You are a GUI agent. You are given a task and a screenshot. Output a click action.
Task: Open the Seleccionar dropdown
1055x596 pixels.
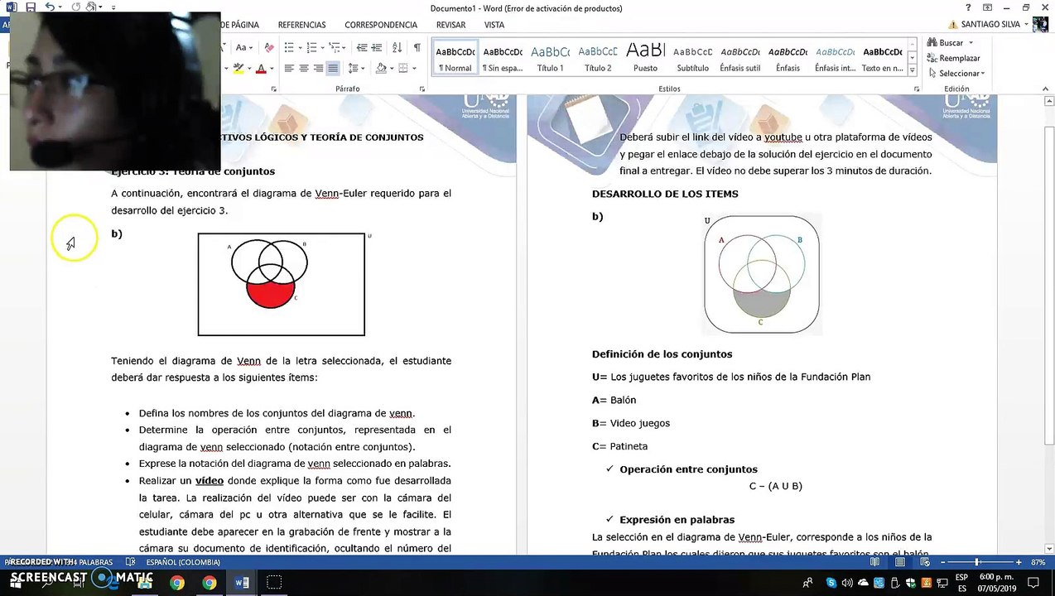tap(956, 74)
